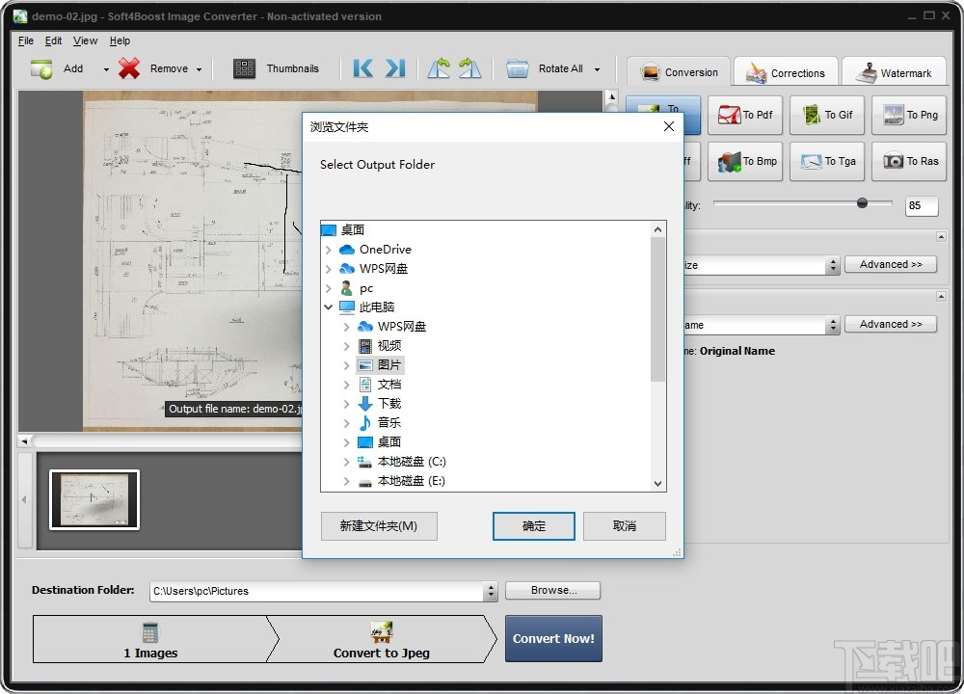Collapse the 此电脑 tree node
Screen dimensions: 964x694
(329, 307)
